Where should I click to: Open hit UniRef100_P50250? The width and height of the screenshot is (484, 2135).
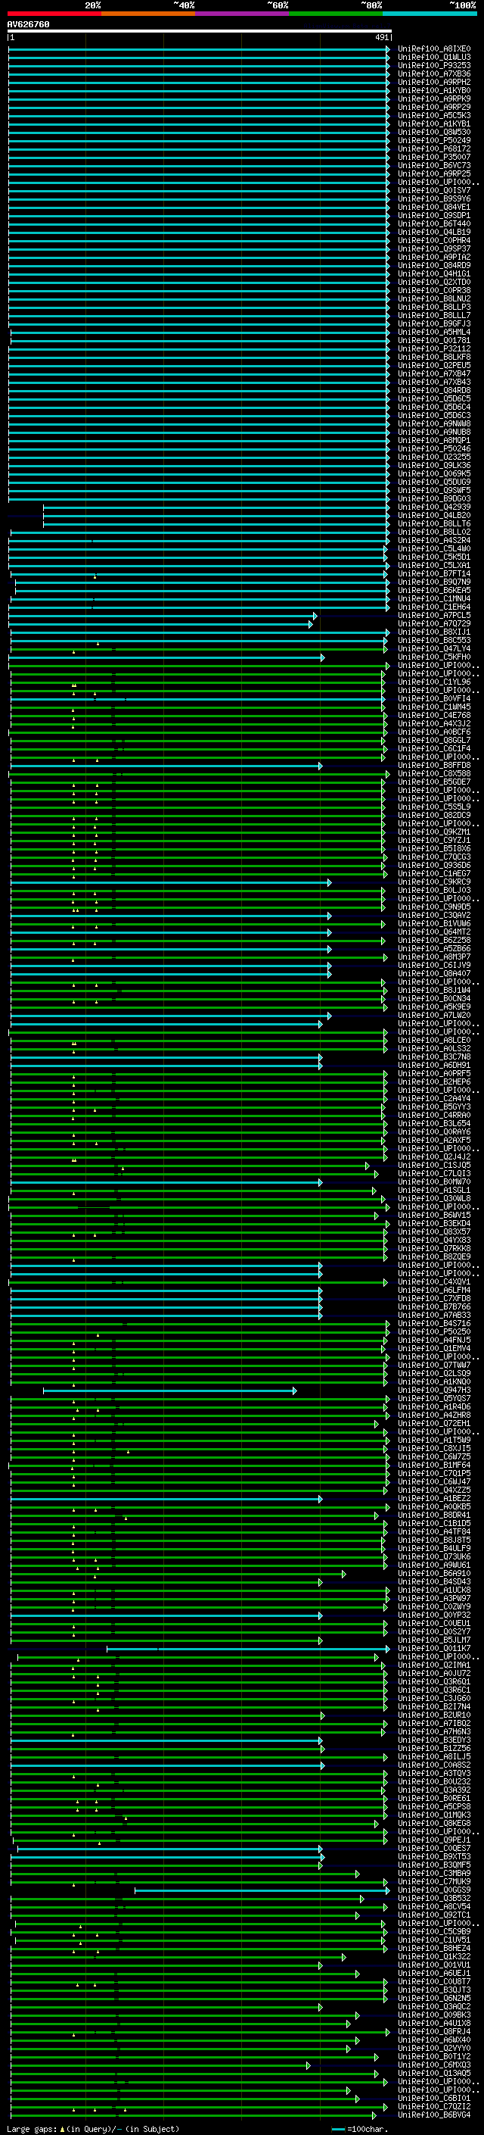point(433,1332)
